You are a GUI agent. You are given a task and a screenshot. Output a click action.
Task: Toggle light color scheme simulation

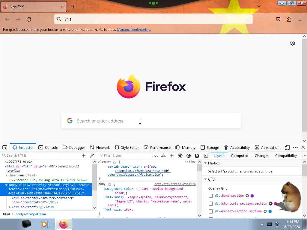pos(180,156)
